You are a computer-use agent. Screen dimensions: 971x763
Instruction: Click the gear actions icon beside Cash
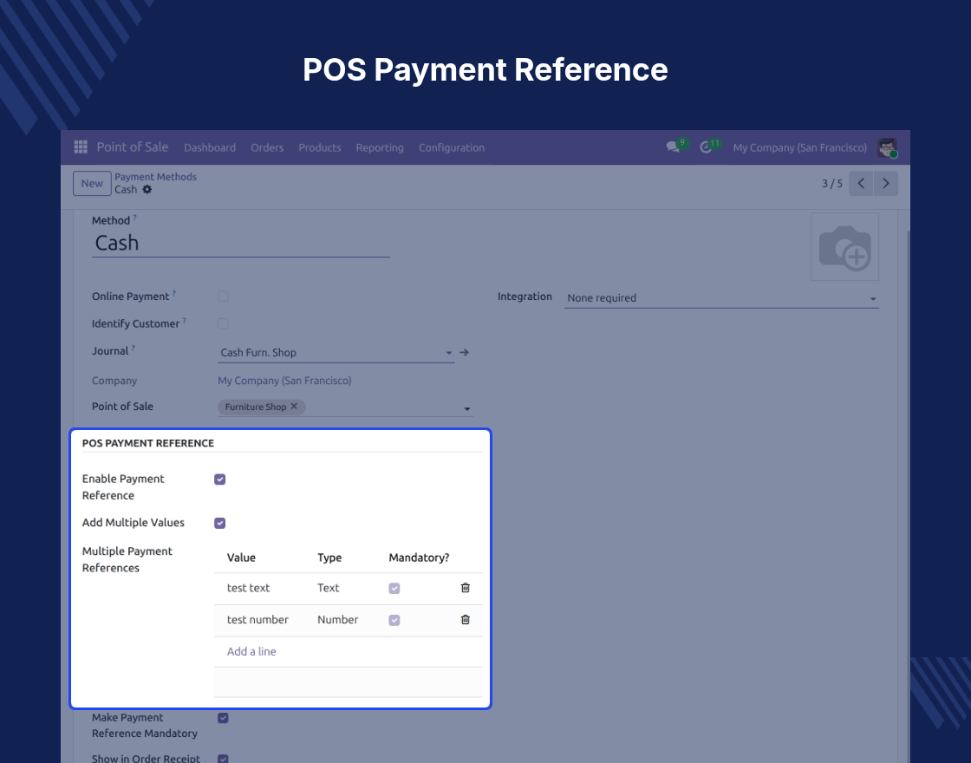pyautogui.click(x=147, y=190)
